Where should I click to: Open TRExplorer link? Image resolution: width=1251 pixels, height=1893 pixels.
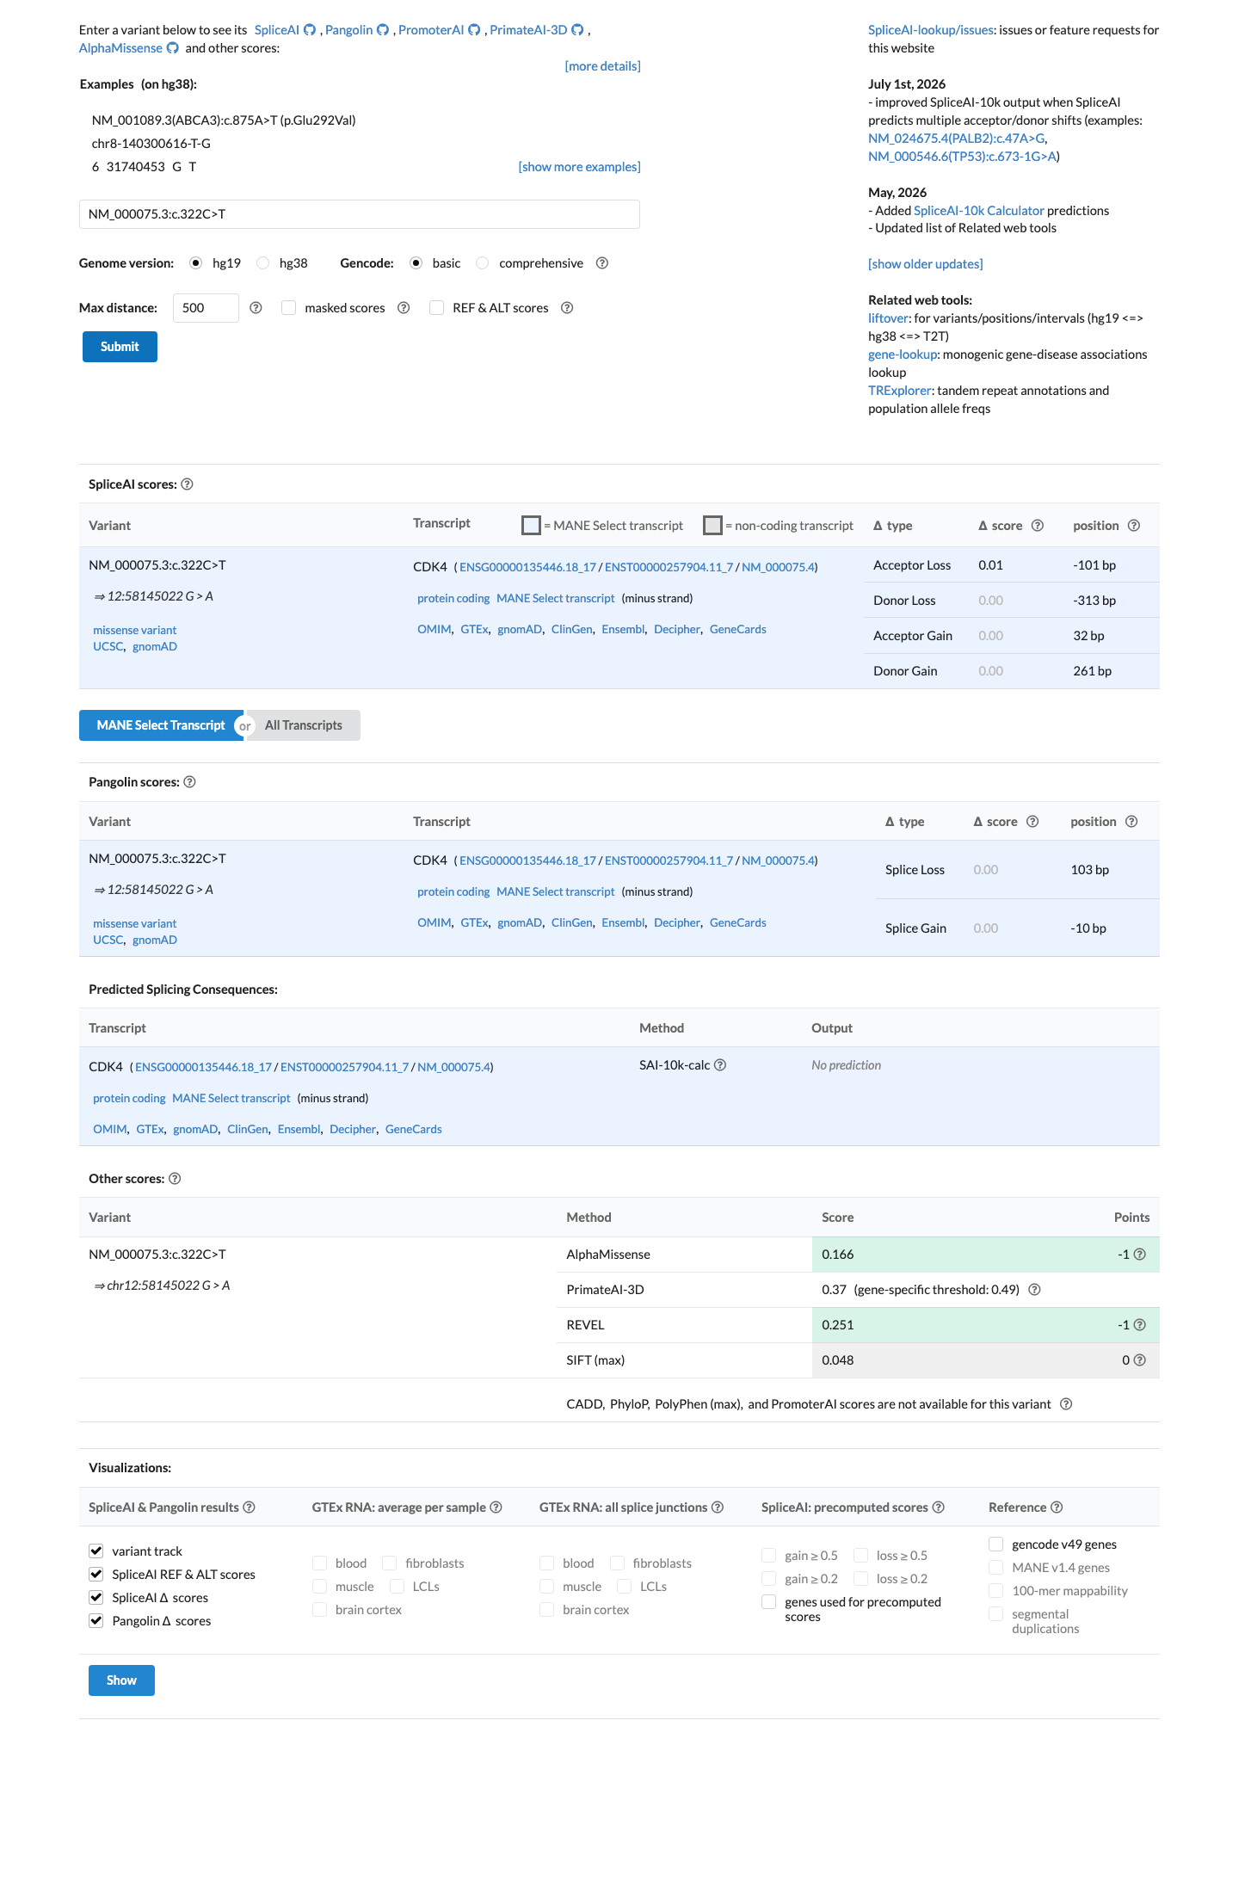pyautogui.click(x=899, y=391)
